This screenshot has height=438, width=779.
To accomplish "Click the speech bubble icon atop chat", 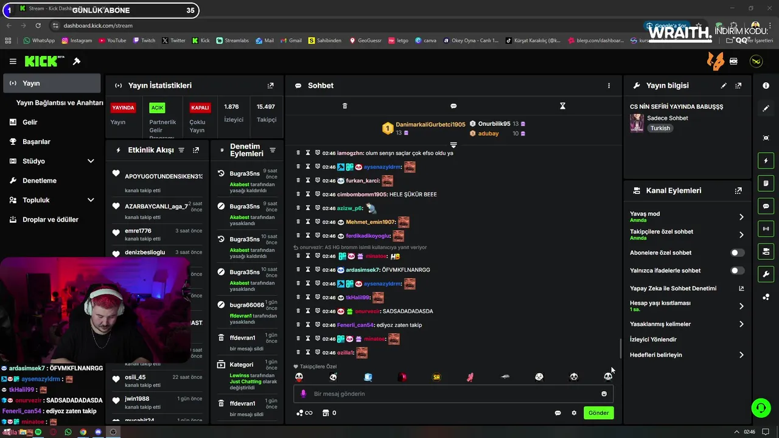I will click(x=453, y=106).
